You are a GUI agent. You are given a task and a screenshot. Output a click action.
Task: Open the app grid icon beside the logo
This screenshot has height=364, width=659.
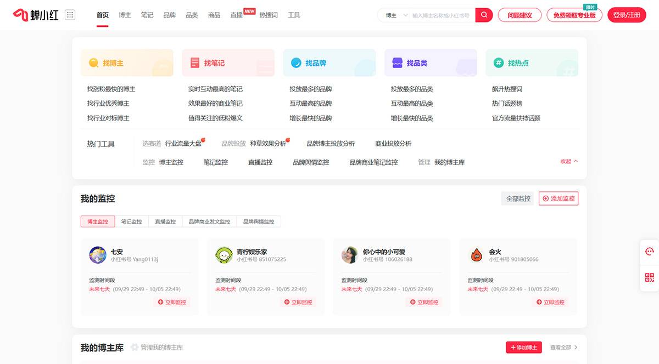click(x=70, y=14)
